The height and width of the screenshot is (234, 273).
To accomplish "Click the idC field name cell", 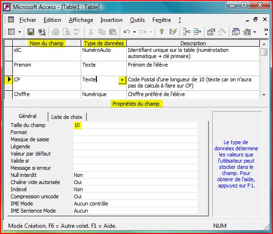I will click(x=47, y=54).
